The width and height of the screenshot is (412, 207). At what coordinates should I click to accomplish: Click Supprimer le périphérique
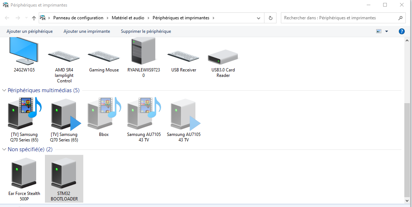(146, 31)
